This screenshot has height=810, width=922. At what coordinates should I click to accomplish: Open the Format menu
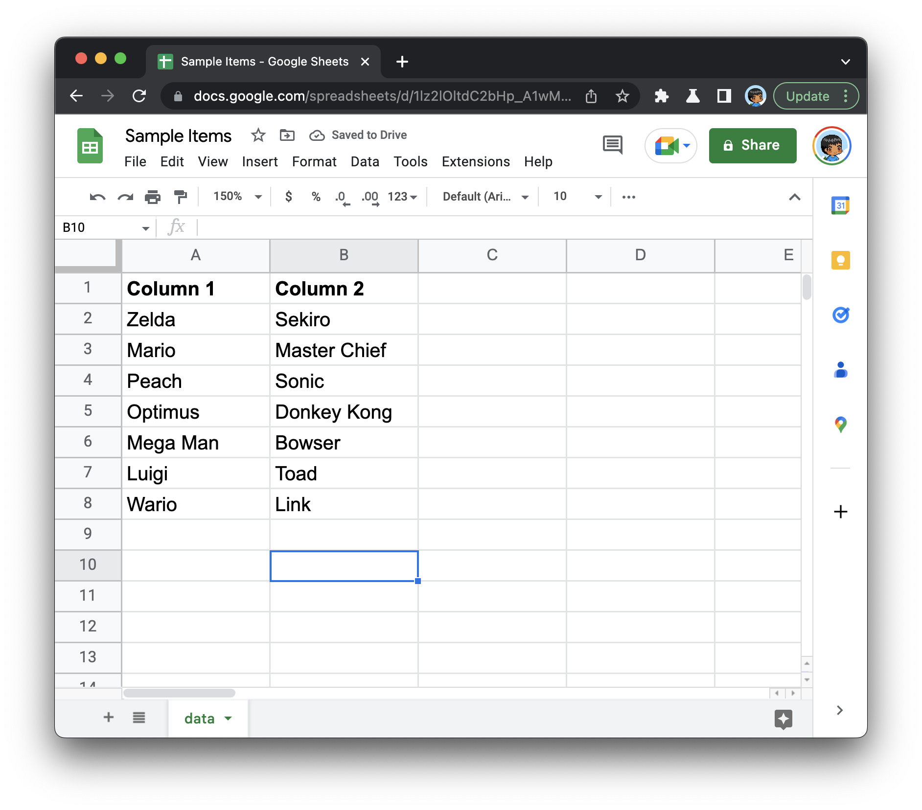[x=314, y=161]
